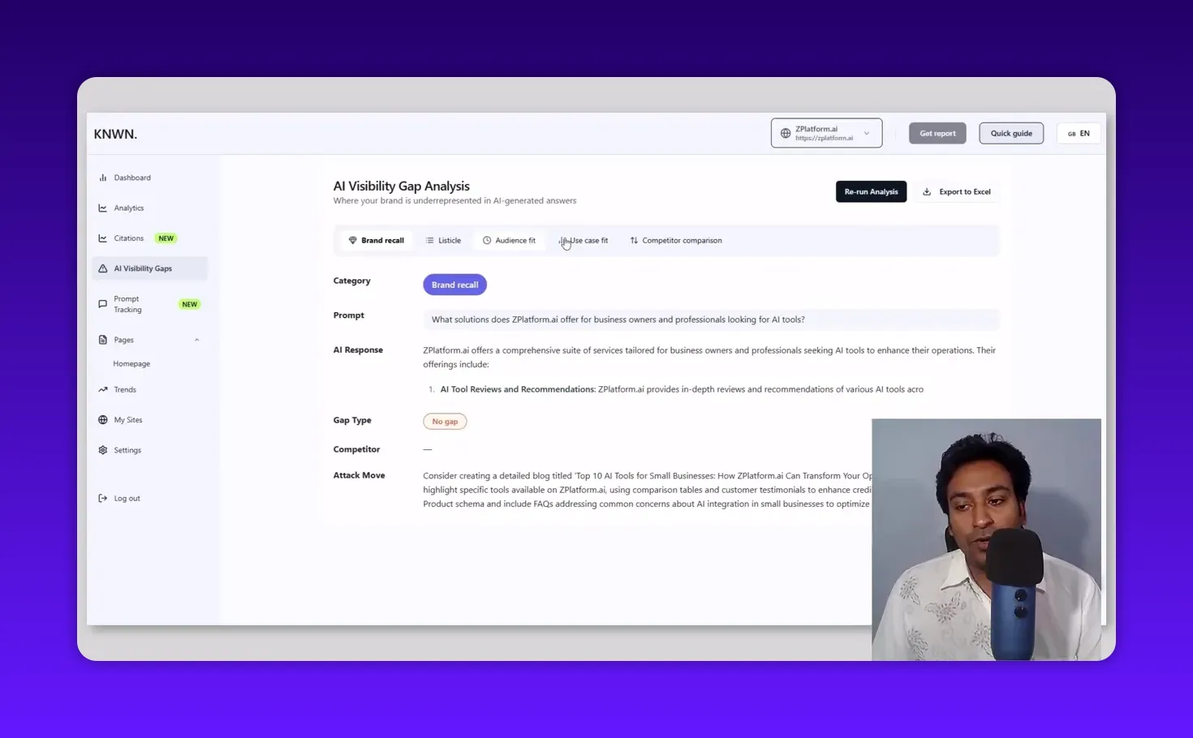Collapse the Pages section chevron

pyautogui.click(x=196, y=339)
